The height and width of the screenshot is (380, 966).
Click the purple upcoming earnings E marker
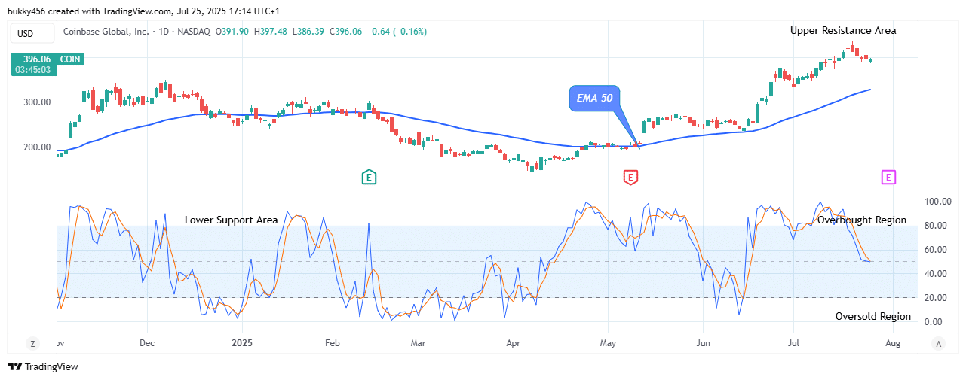(x=888, y=178)
